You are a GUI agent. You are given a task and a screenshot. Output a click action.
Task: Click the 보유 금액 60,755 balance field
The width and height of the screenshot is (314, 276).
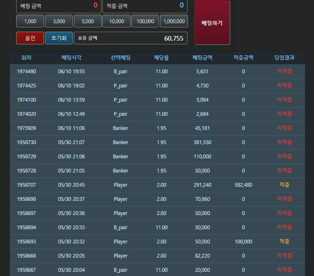pyautogui.click(x=131, y=38)
